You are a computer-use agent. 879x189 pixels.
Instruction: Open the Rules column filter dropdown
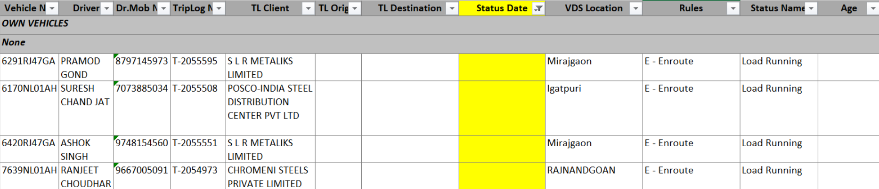click(x=733, y=8)
